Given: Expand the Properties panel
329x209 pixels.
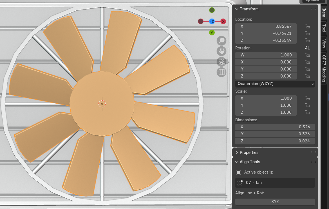Looking at the screenshot, I should click(x=237, y=153).
